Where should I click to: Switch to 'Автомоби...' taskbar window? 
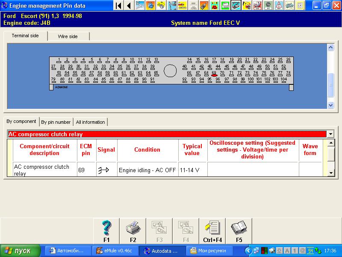pos(68,251)
